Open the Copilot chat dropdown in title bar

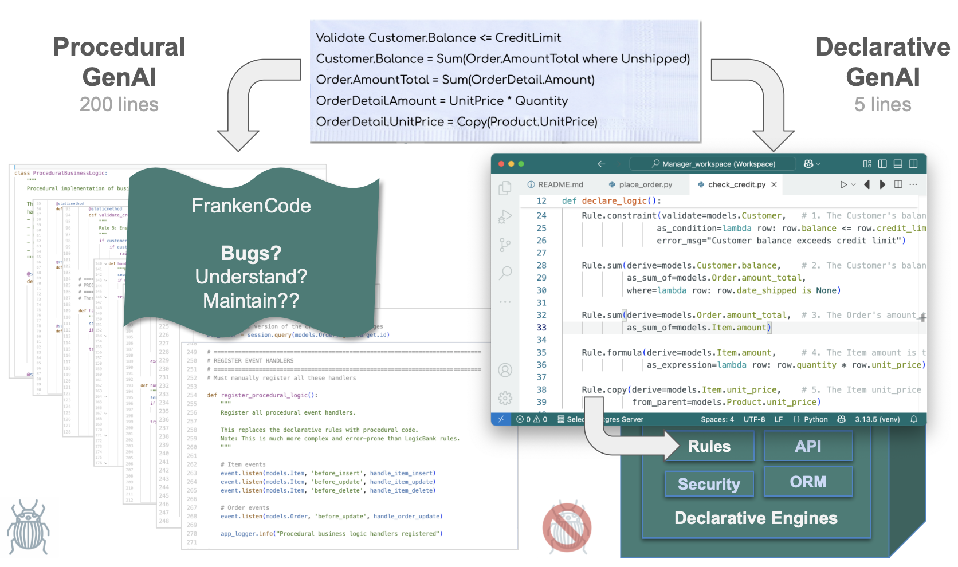click(x=812, y=164)
